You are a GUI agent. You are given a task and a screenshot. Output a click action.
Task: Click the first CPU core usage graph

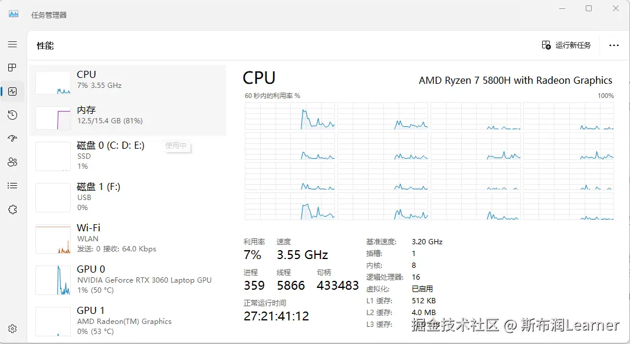[x=290, y=116]
